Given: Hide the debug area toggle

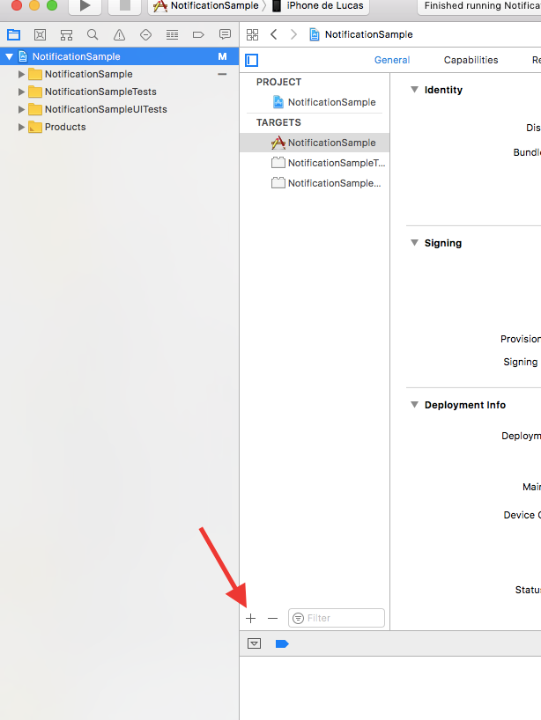Looking at the screenshot, I should pyautogui.click(x=254, y=643).
